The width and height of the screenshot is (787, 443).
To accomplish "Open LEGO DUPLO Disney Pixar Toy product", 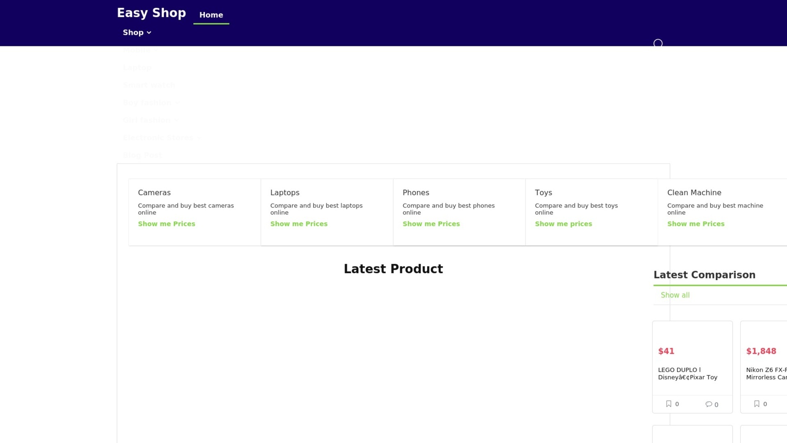I will click(x=687, y=374).
